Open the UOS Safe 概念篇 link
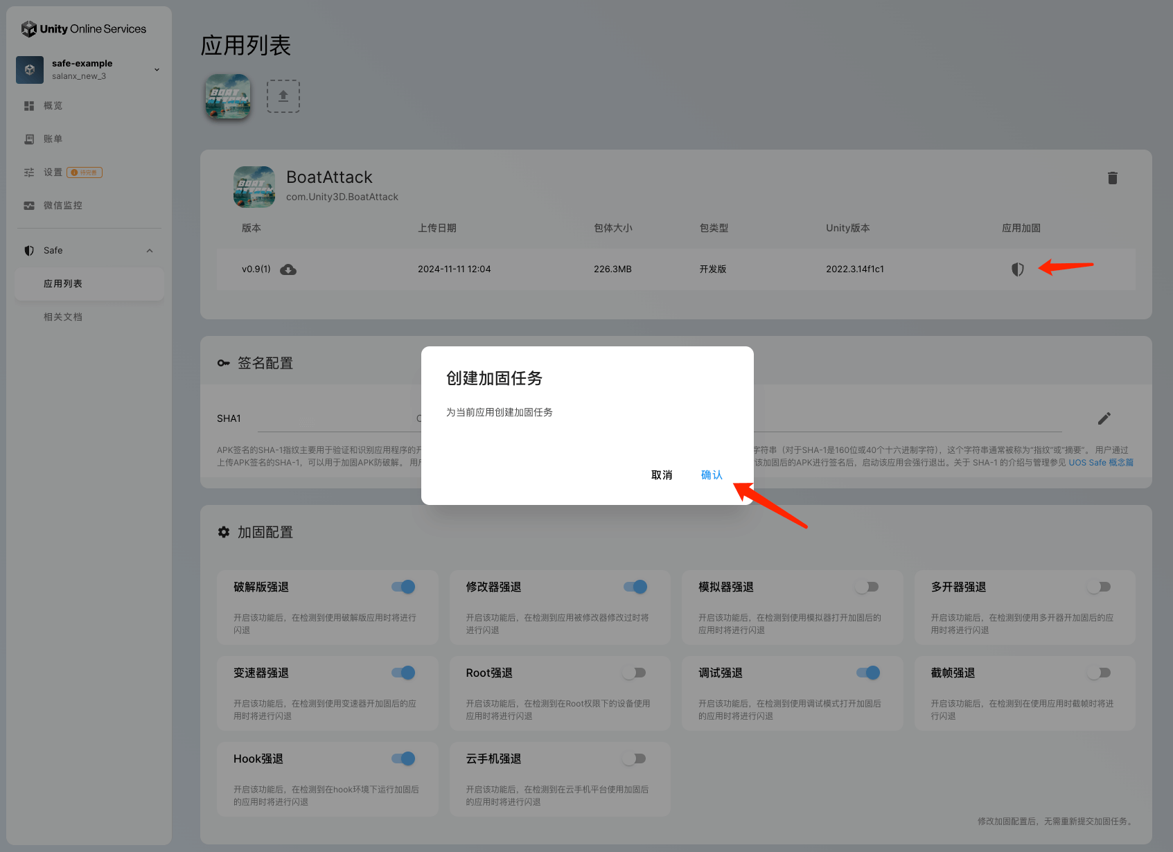The width and height of the screenshot is (1173, 852). click(1100, 463)
